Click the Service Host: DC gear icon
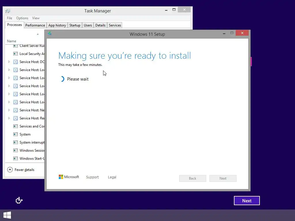This screenshot has height=221, width=295. pyautogui.click(x=16, y=62)
